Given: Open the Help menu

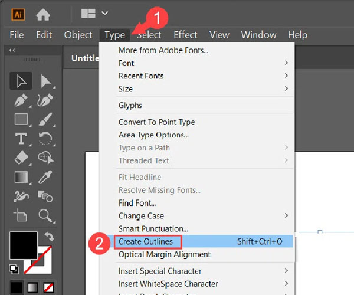Looking at the screenshot, I should 297,35.
